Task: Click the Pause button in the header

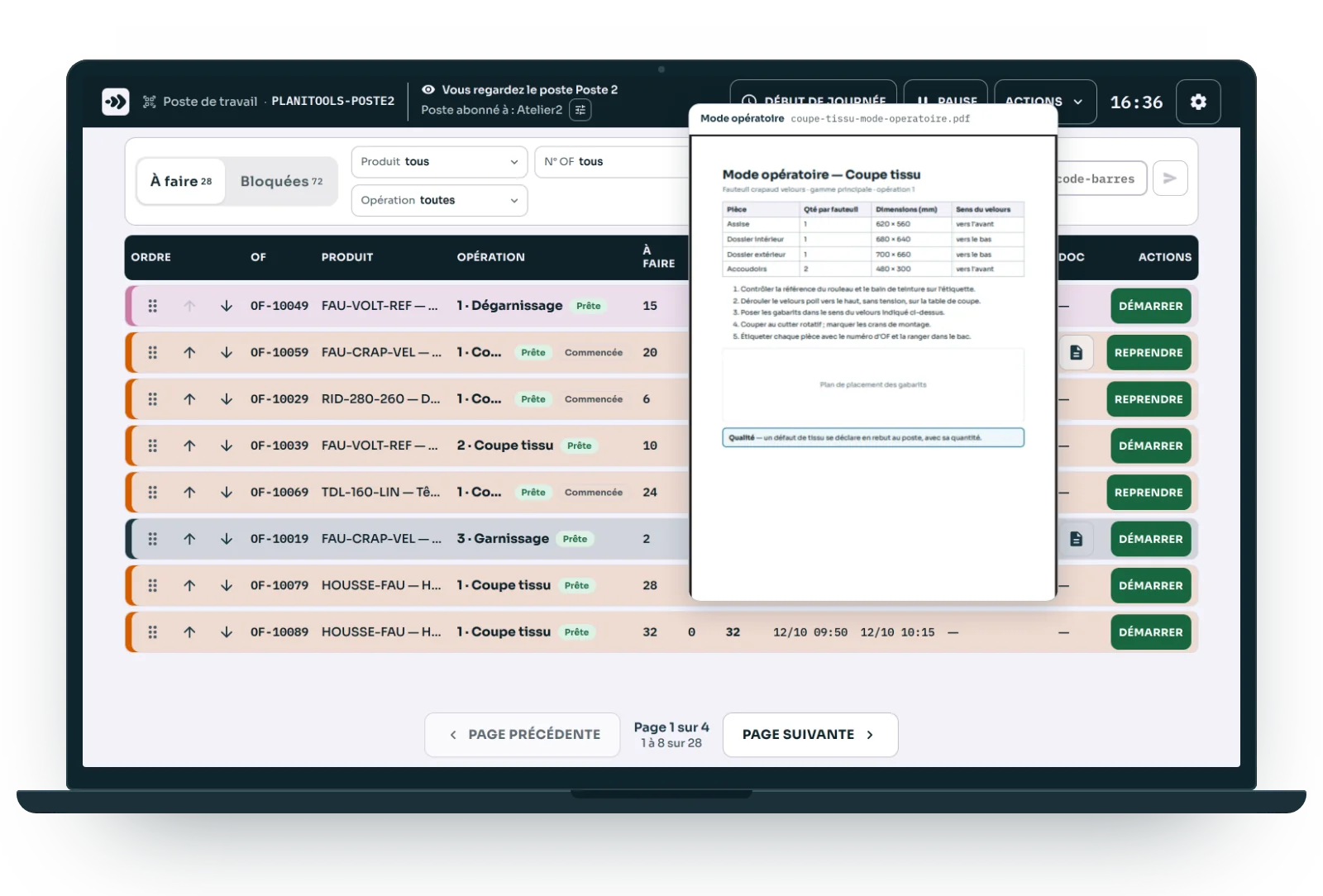Action: click(x=946, y=102)
